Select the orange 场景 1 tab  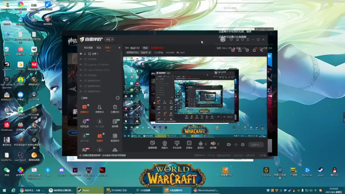click(x=108, y=48)
